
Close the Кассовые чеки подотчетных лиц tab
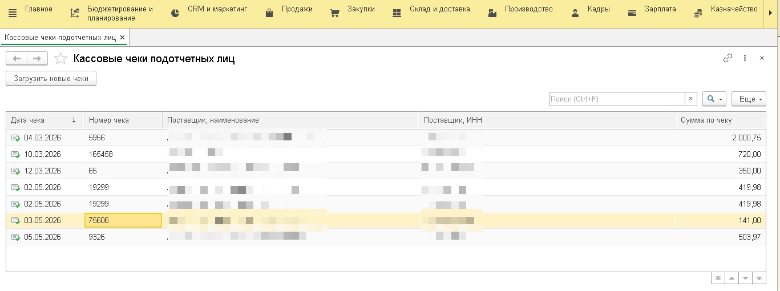(x=122, y=37)
